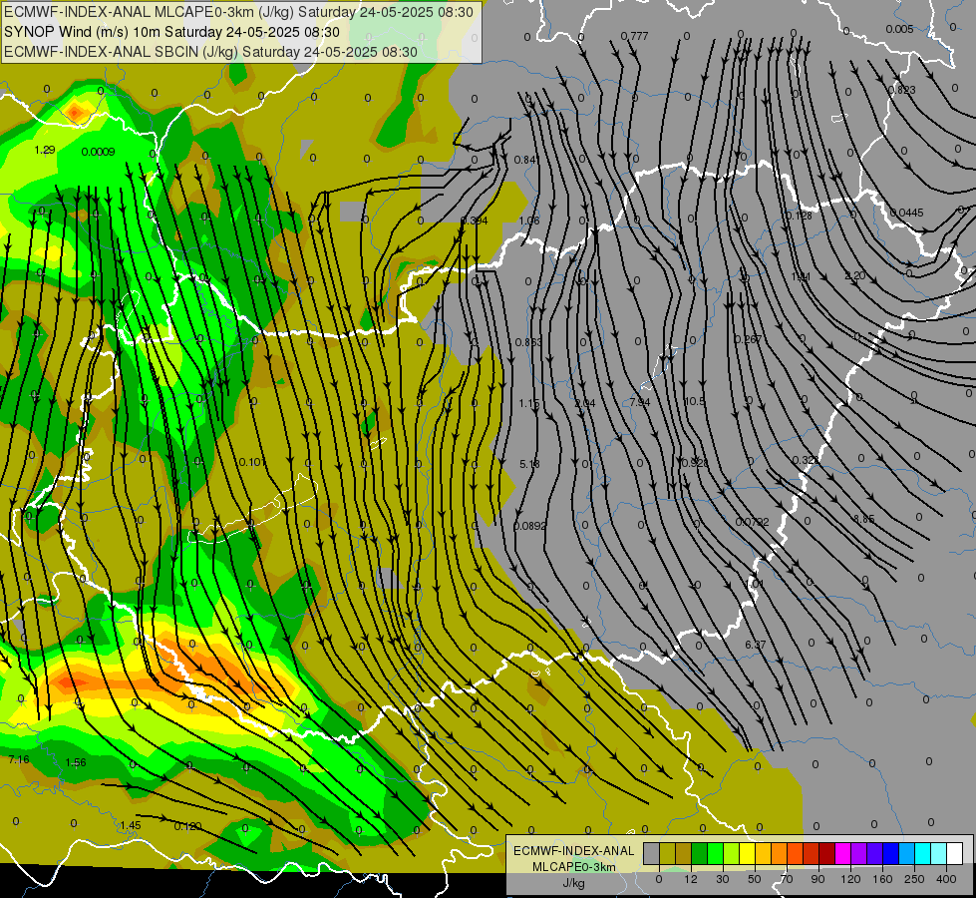Screen dimensions: 976x898
Task: Click the 1.56 value on the map
Action: coord(76,762)
